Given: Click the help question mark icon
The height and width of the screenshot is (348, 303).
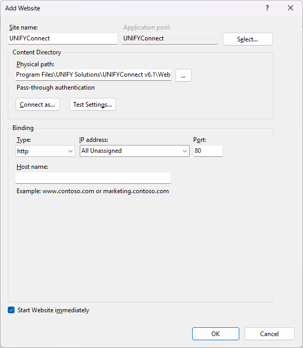Looking at the screenshot, I should [x=267, y=8].
